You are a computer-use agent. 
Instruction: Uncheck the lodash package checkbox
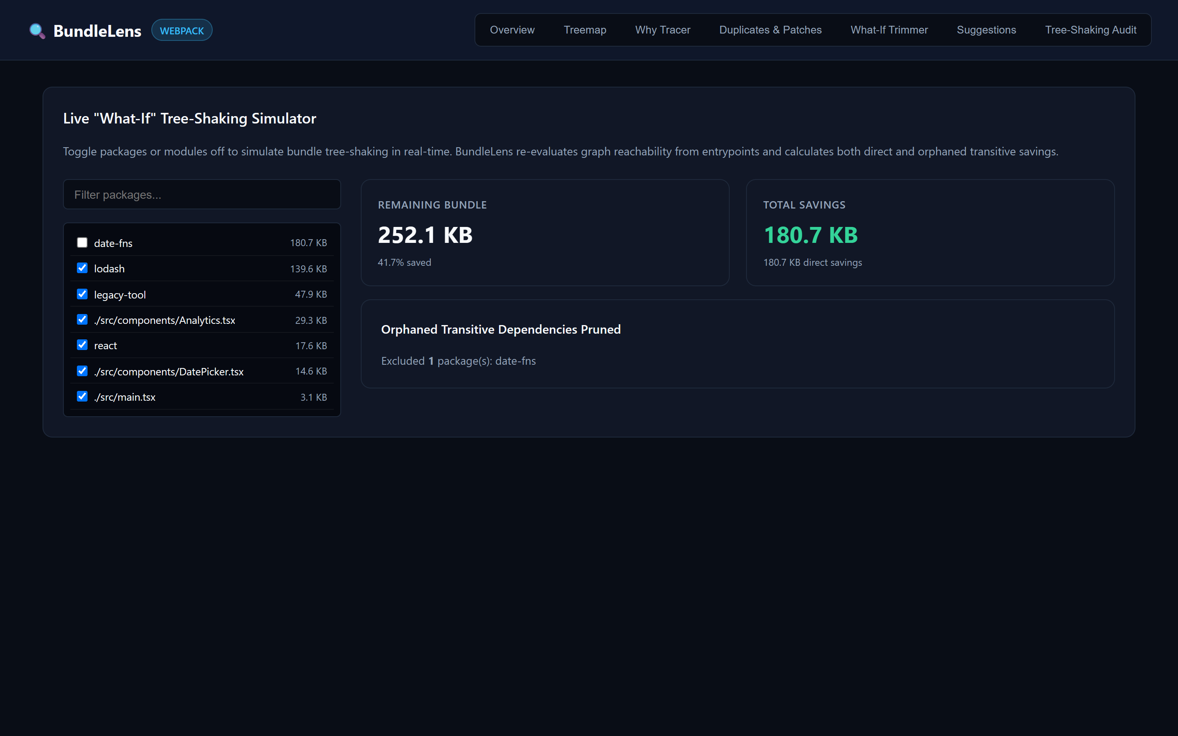pos(82,268)
